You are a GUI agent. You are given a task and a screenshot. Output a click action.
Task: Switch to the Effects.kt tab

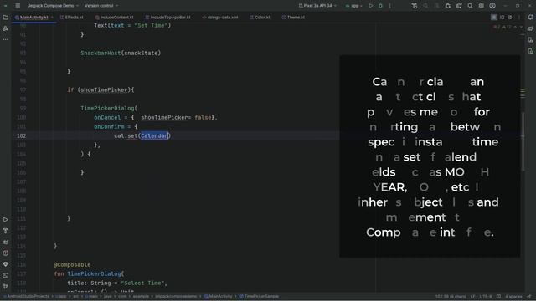71,18
